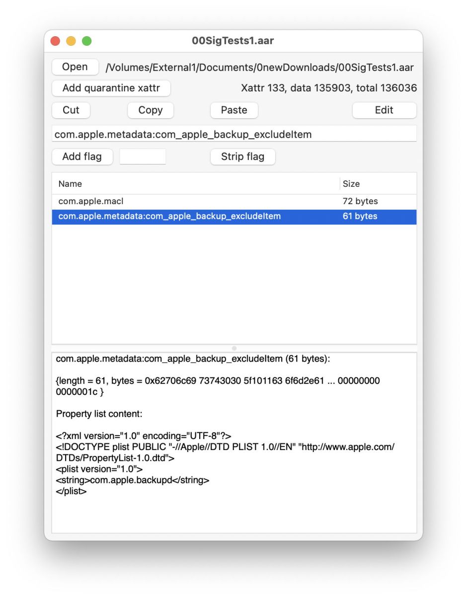467x599 pixels.
Task: Click the Copy button
Action: coord(150,110)
